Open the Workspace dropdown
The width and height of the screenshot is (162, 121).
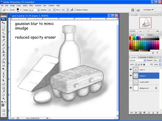148,10
